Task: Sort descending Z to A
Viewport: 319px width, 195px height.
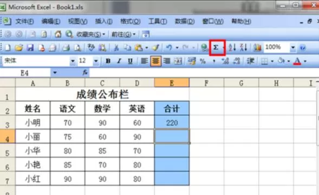Action: coord(244,48)
